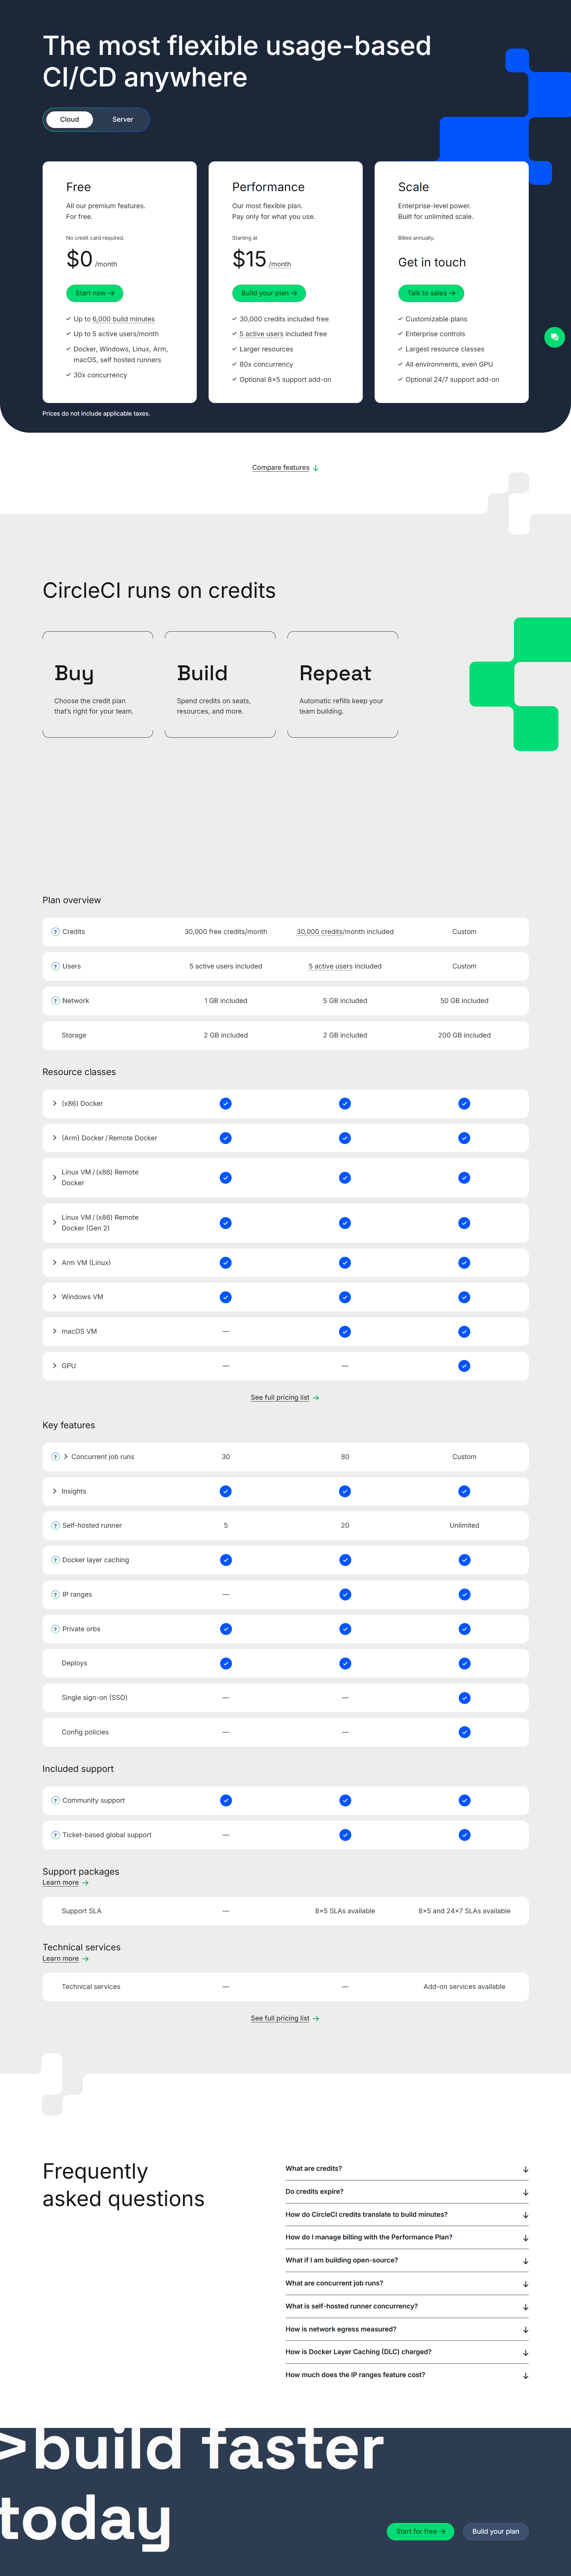Click 'Unlimited' self-hosted runner cell
Image resolution: width=571 pixels, height=2576 pixels.
coord(464,1525)
